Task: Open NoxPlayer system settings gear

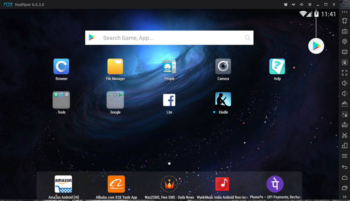Action: tap(310, 4)
